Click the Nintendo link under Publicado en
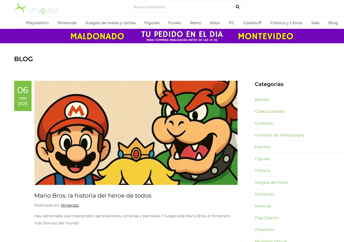 point(69,205)
